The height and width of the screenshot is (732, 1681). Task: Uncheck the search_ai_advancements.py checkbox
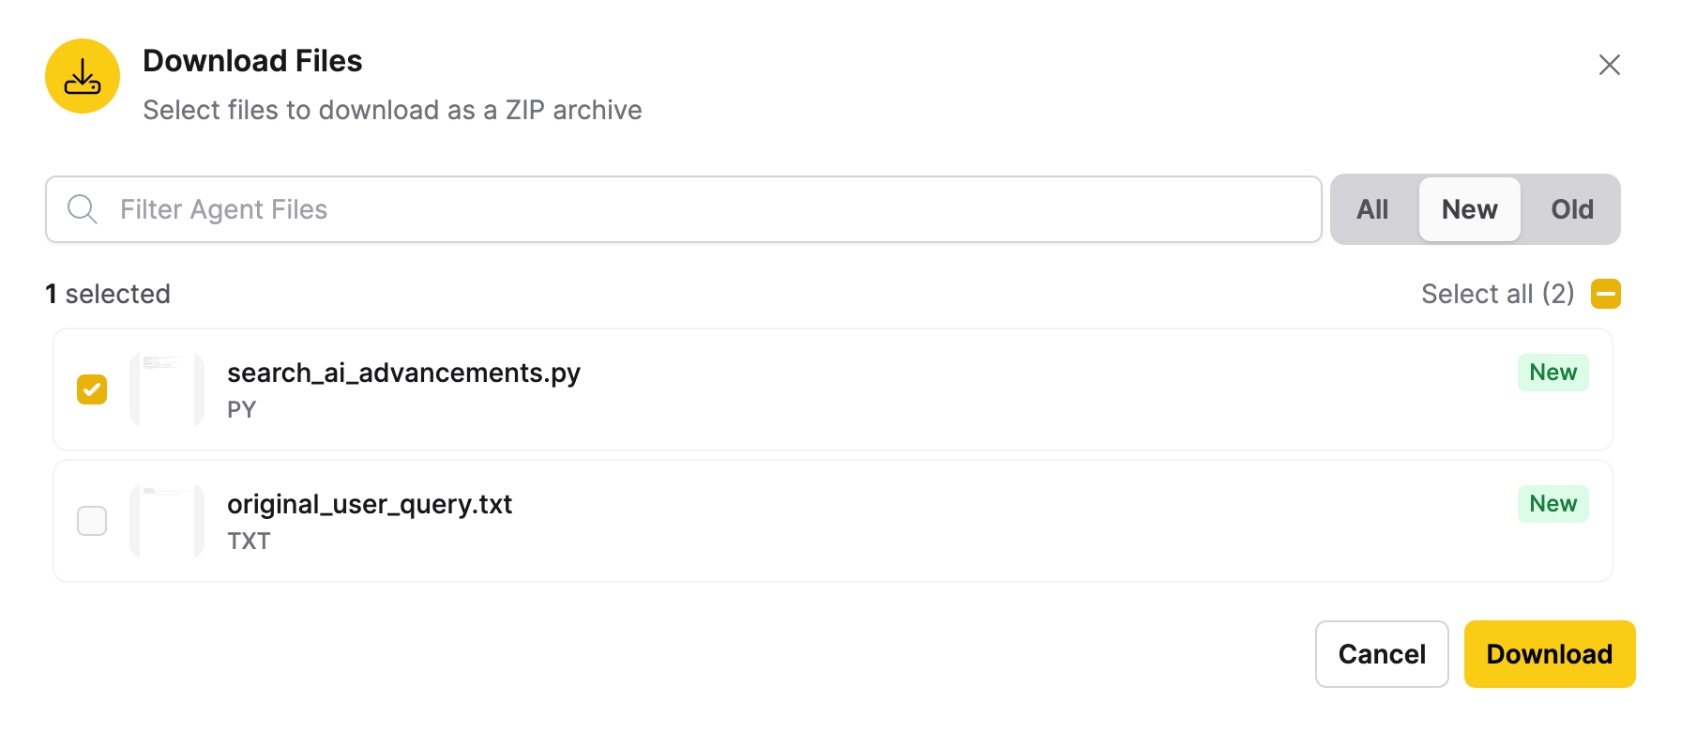(x=91, y=389)
